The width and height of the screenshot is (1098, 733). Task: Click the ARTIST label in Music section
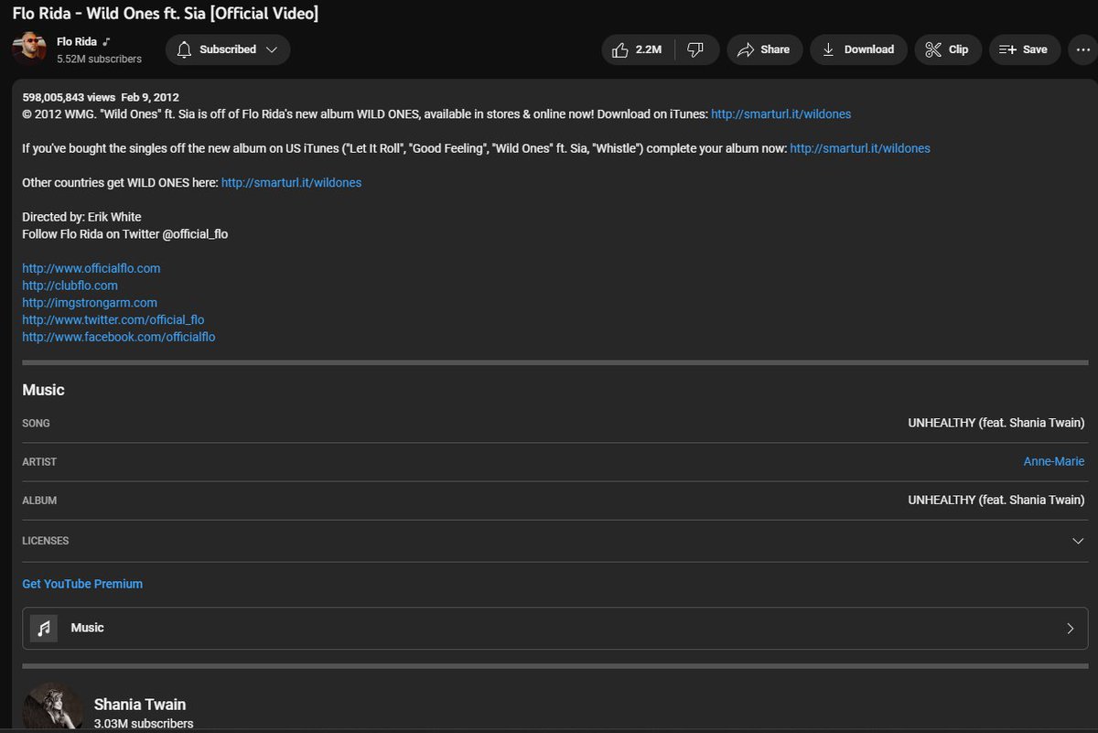(39, 462)
